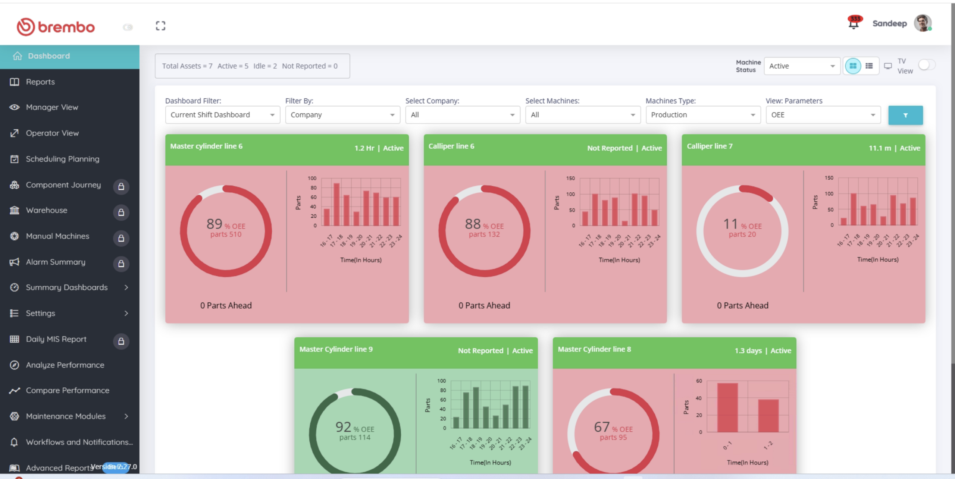This screenshot has width=955, height=479.
Task: Switch to grid card view
Action: [853, 66]
